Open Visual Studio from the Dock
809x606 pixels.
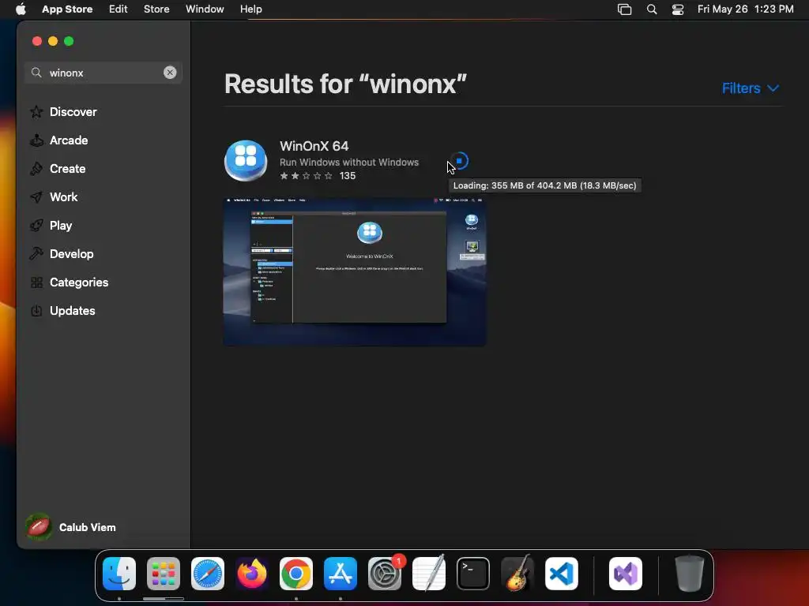pos(626,574)
